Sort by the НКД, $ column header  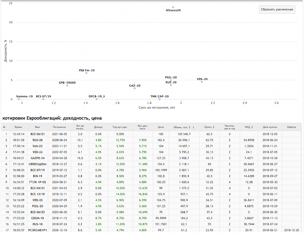click(249, 127)
